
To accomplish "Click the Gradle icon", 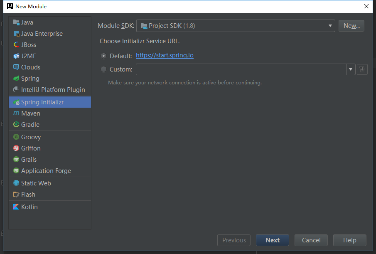I will [x=16, y=124].
